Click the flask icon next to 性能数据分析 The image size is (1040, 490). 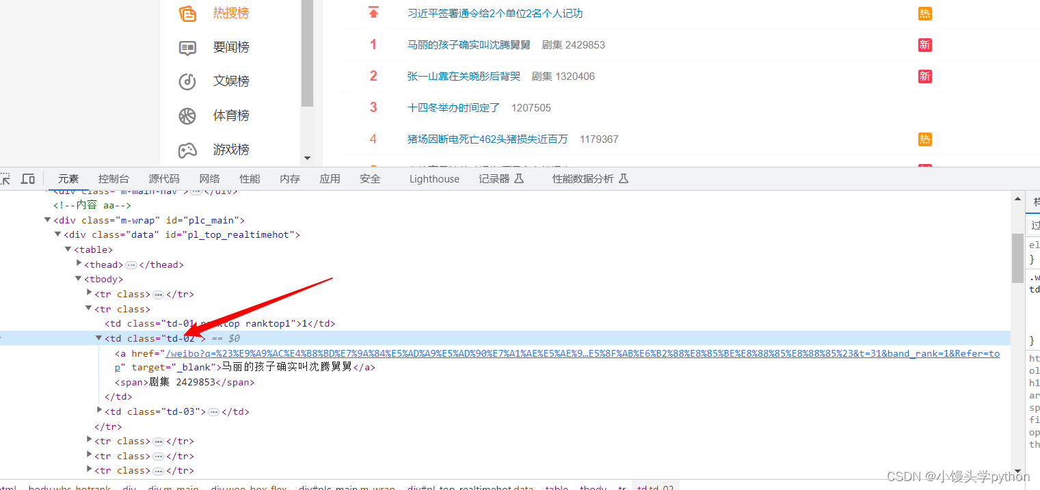click(x=623, y=179)
